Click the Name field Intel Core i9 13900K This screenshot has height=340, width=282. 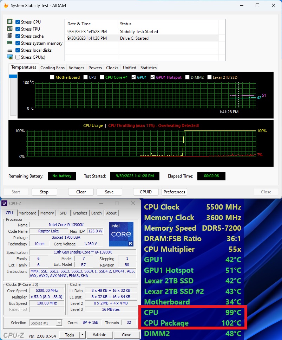tap(66, 225)
